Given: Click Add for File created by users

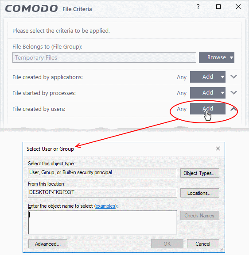Looking at the screenshot, I should (x=208, y=109).
